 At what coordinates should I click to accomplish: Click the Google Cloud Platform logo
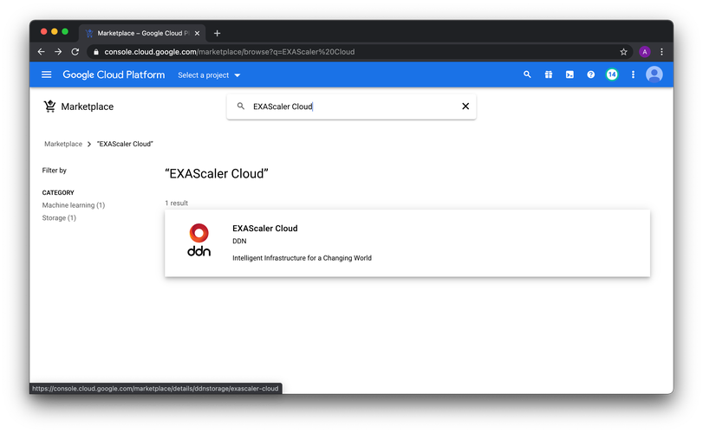coord(114,74)
